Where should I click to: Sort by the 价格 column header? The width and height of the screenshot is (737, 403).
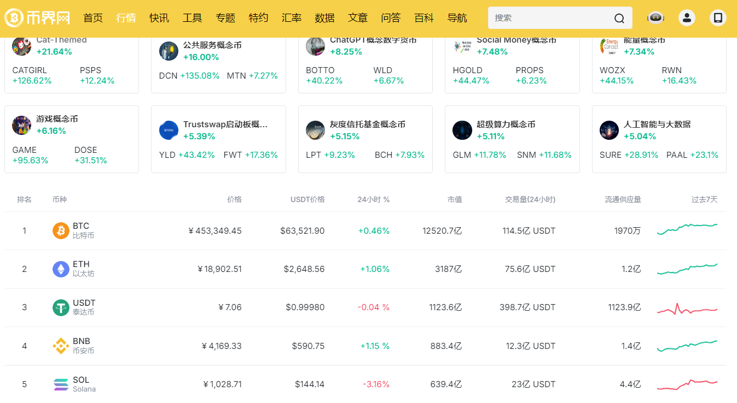click(234, 199)
